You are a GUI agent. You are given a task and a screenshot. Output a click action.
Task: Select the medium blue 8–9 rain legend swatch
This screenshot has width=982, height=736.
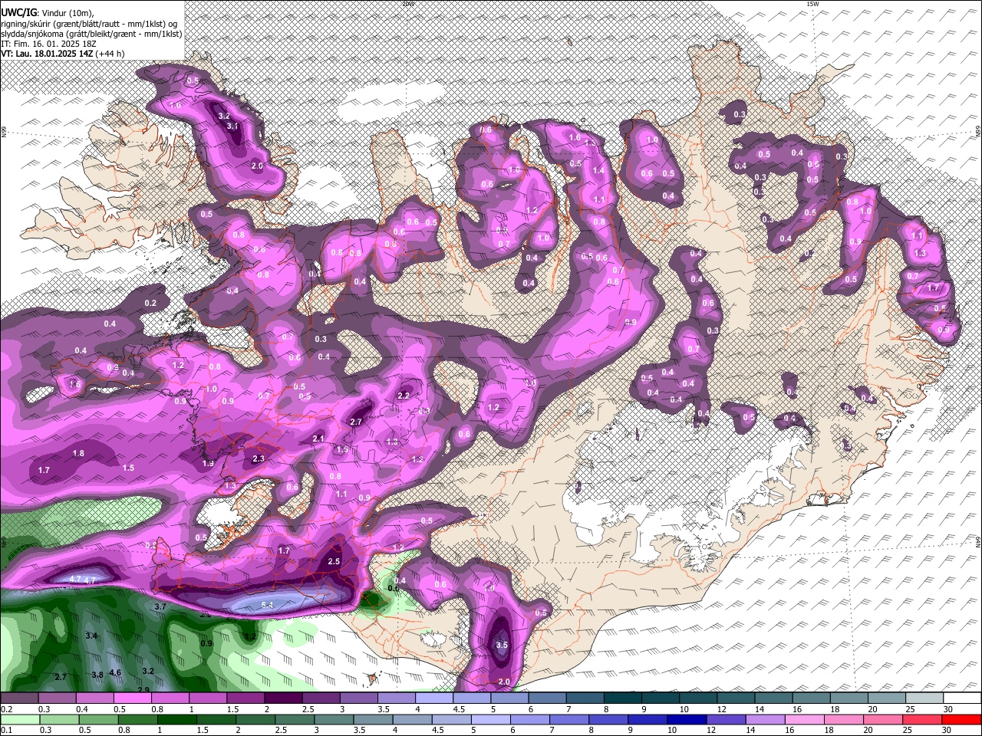pyautogui.click(x=608, y=719)
